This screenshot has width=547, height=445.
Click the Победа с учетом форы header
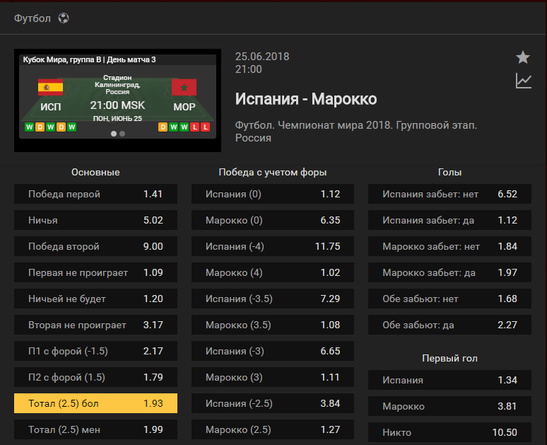[x=273, y=172]
